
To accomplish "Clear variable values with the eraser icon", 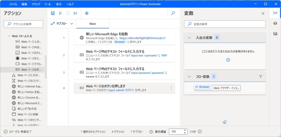I will 225,122.
